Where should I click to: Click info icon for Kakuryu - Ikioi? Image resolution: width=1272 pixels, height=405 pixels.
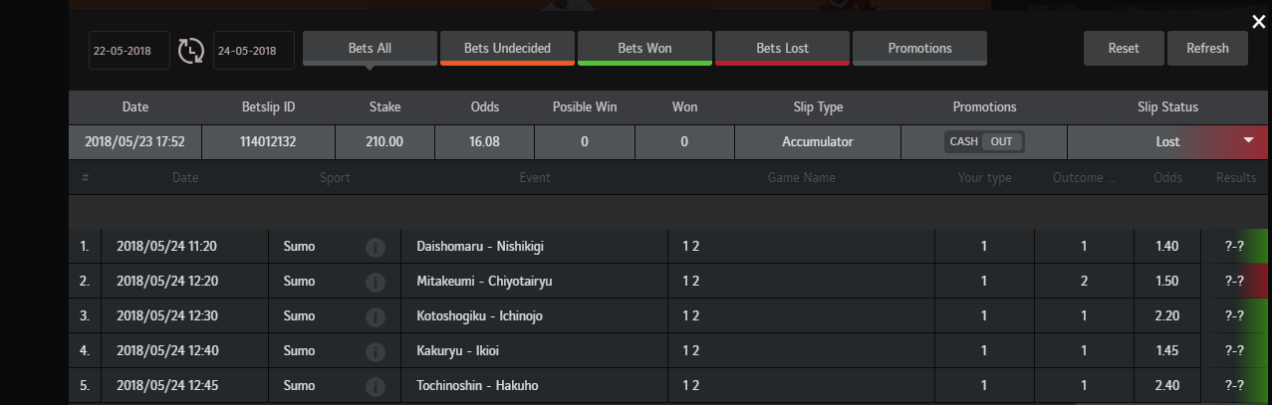pyautogui.click(x=376, y=351)
